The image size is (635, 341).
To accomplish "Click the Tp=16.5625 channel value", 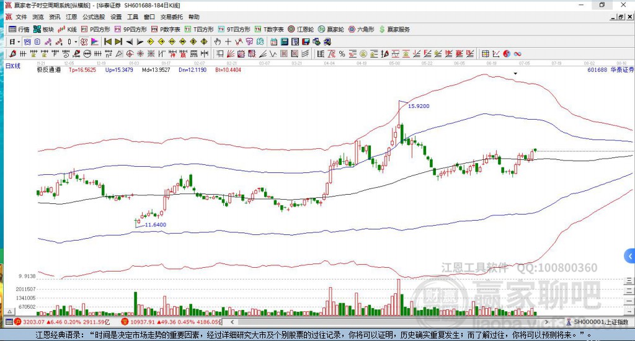I will (82, 69).
